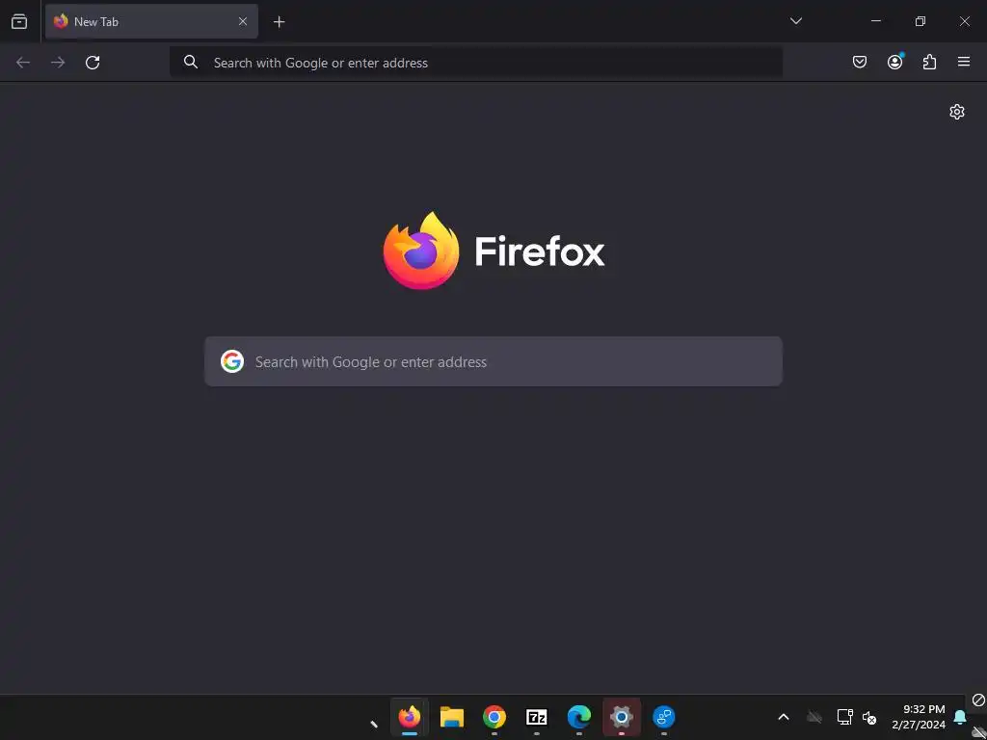Focus the center Google search box
This screenshot has width=987, height=740.
coord(493,361)
